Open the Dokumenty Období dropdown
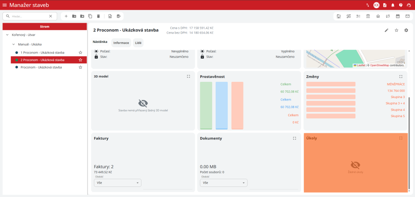Image resolution: width=415 pixels, height=197 pixels. (224, 183)
